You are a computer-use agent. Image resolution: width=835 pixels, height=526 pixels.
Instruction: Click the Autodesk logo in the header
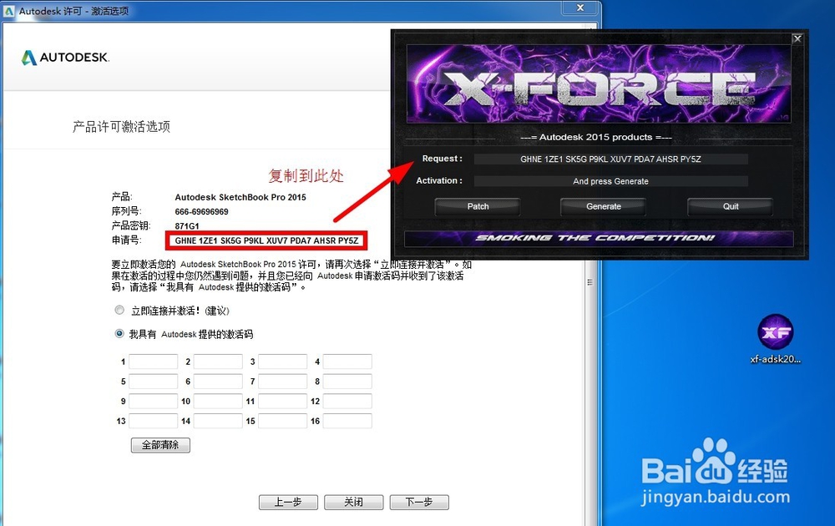click(65, 57)
